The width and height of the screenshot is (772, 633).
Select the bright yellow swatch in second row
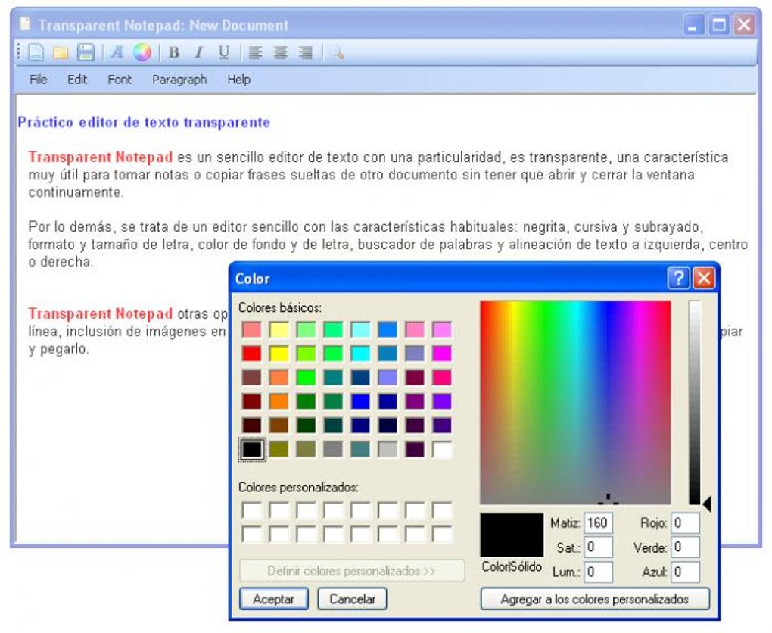(x=279, y=353)
